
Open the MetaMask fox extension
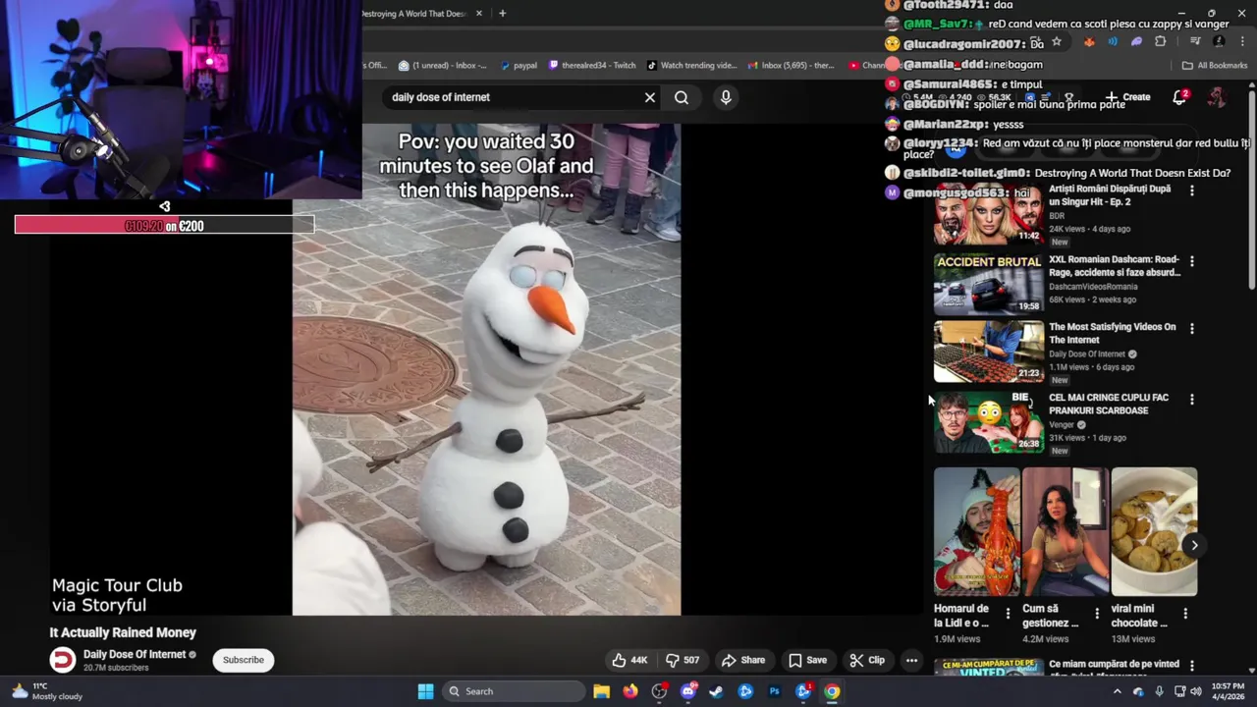tap(1088, 41)
